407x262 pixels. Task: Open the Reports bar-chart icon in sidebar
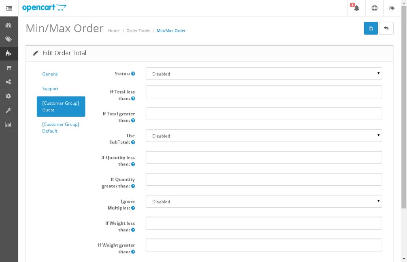[9, 124]
